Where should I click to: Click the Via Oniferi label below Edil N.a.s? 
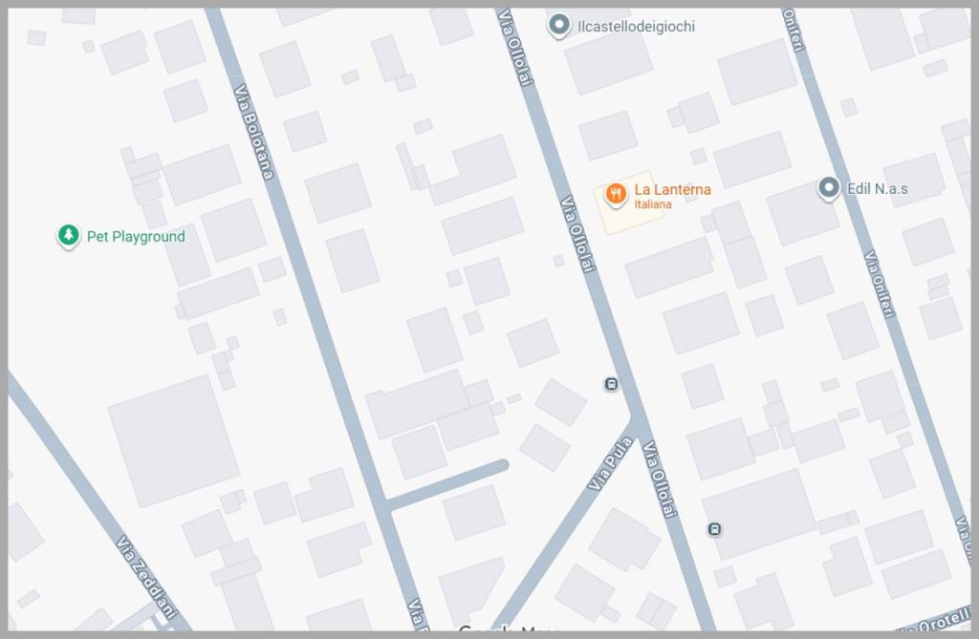coord(880,284)
